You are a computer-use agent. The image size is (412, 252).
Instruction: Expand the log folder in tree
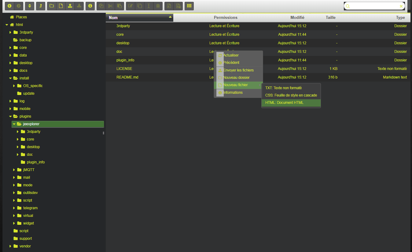pos(10,101)
